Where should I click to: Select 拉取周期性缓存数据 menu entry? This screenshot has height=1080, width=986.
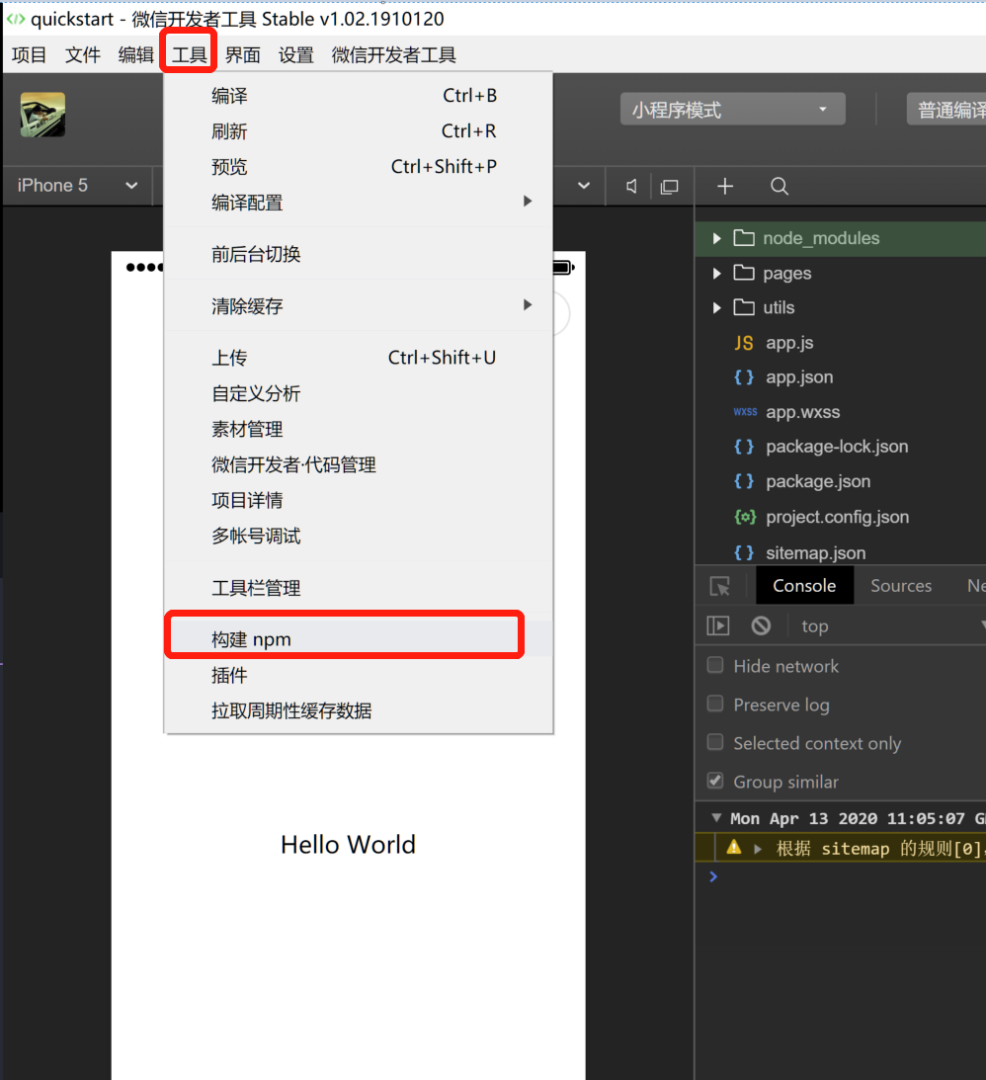point(358,710)
